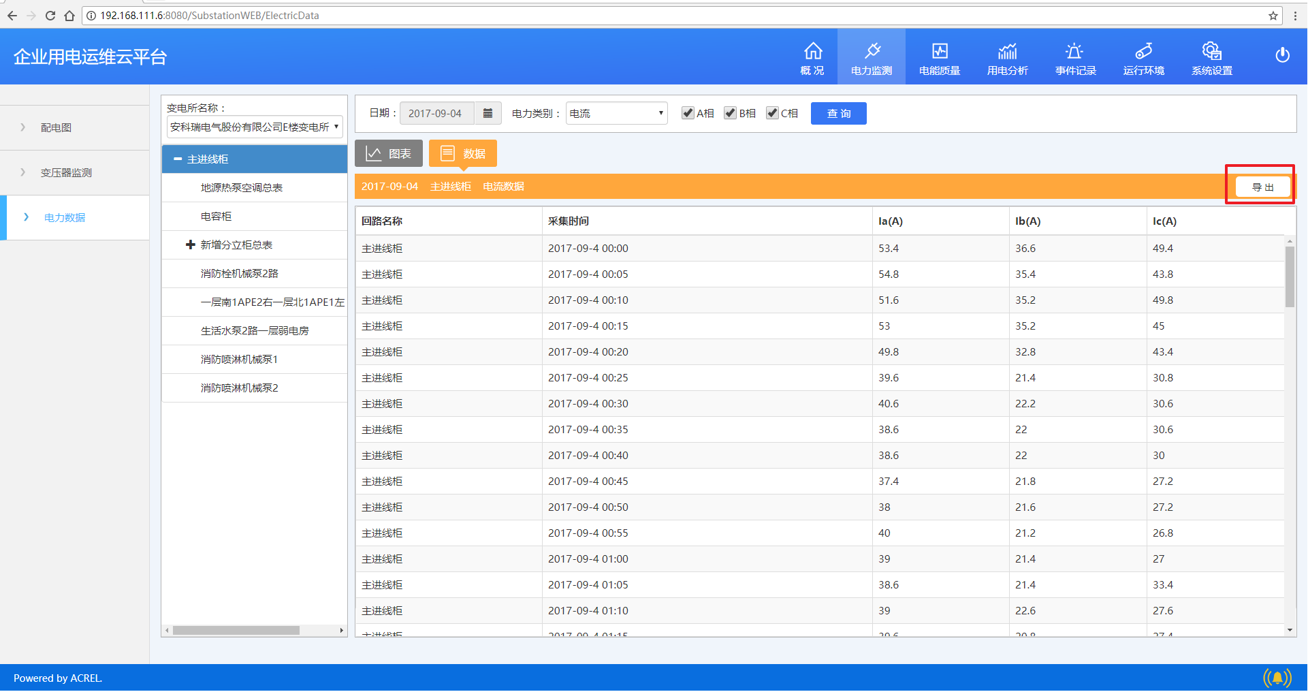The width and height of the screenshot is (1308, 692).
Task: Click Ib value 32.8
Action: 1025,352
